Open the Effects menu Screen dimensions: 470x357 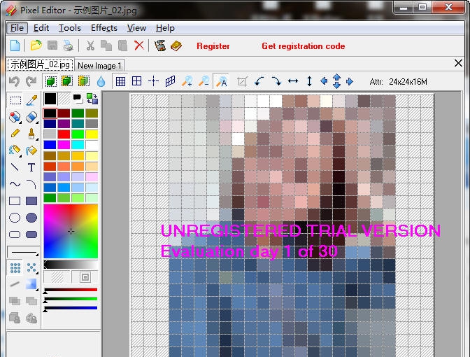pos(104,28)
